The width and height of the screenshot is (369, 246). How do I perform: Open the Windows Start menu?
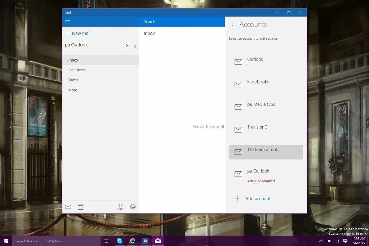click(x=6, y=241)
